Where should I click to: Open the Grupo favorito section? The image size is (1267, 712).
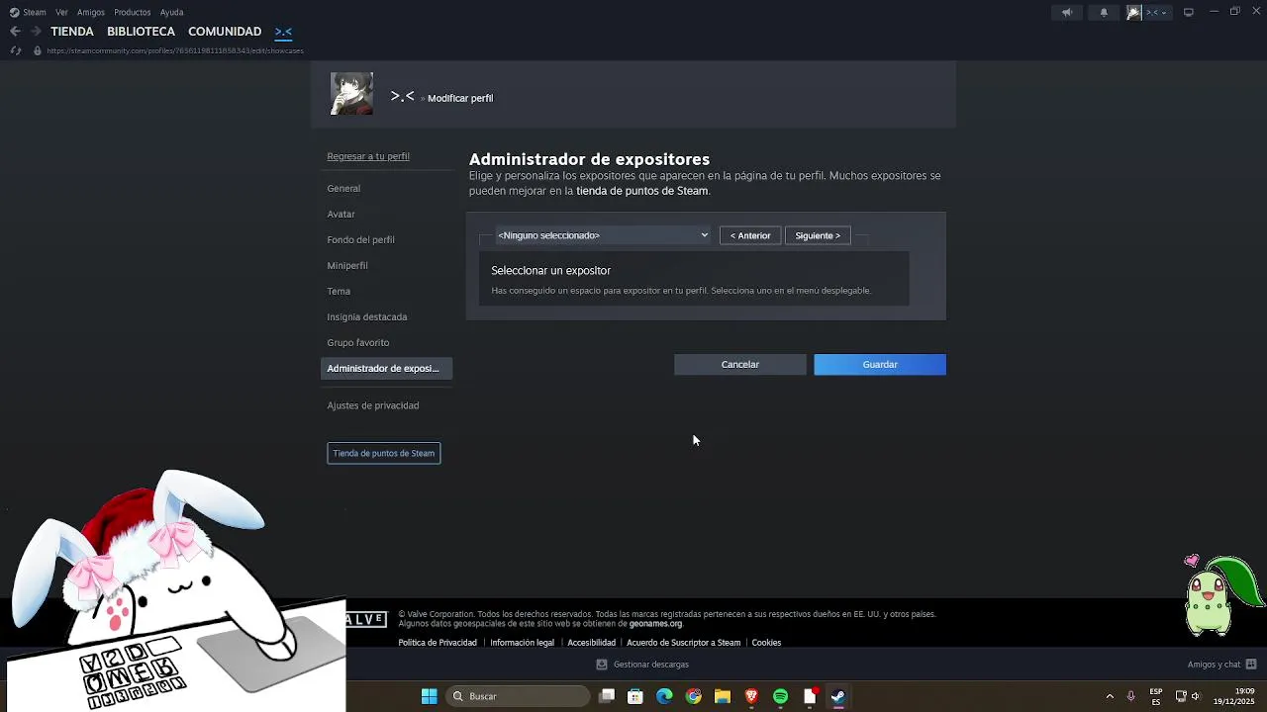358,342
